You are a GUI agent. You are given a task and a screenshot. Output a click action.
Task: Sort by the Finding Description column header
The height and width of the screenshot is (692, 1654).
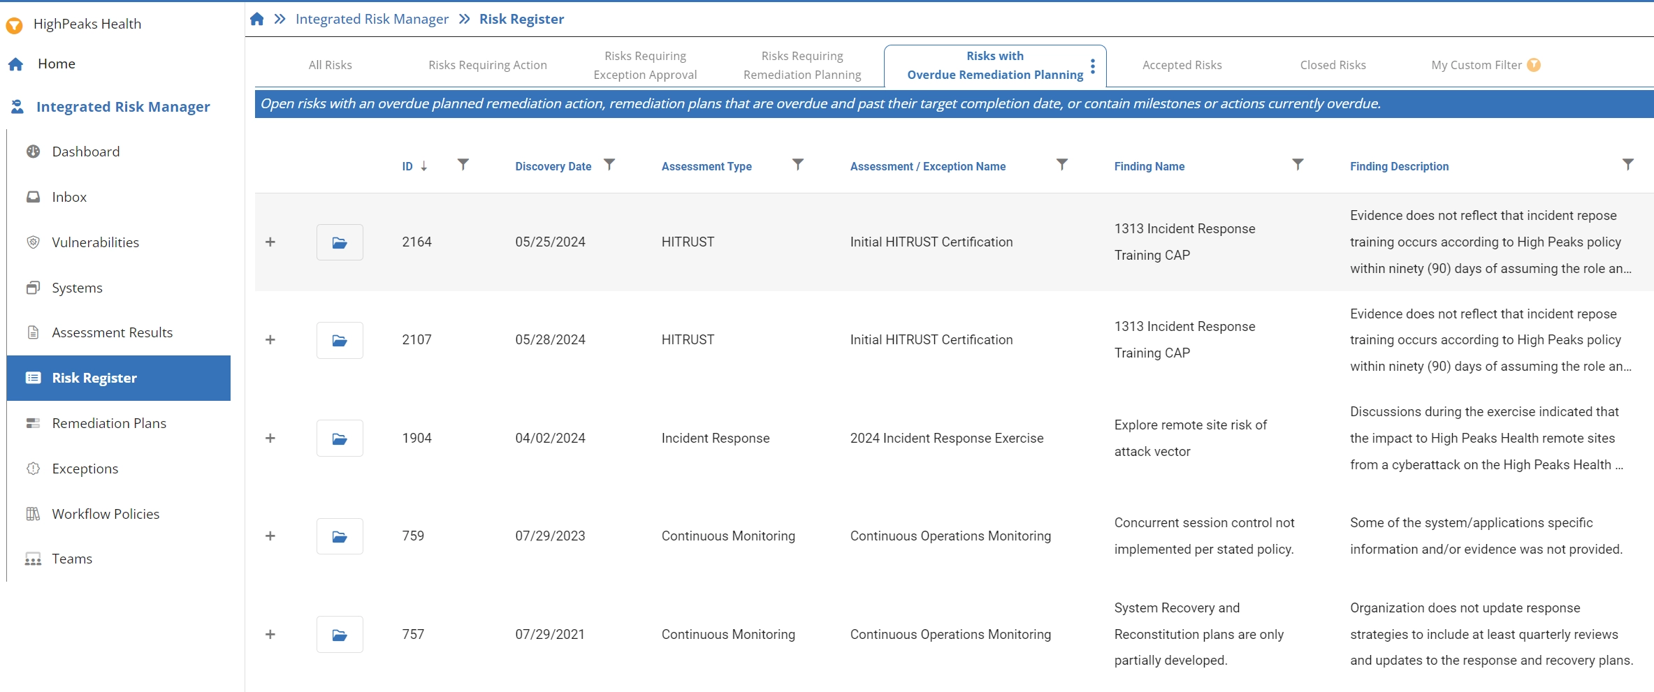coord(1399,166)
